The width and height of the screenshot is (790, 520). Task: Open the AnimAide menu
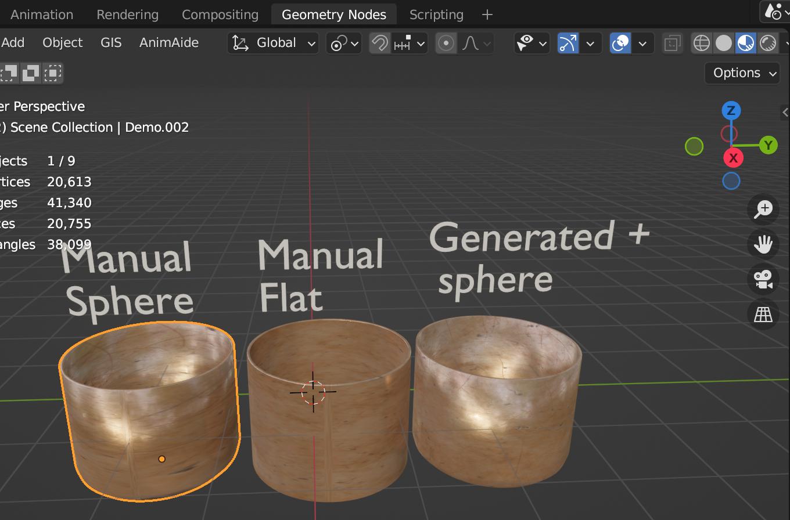click(x=169, y=42)
